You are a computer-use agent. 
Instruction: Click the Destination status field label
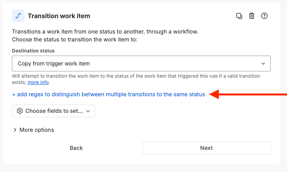point(33,51)
